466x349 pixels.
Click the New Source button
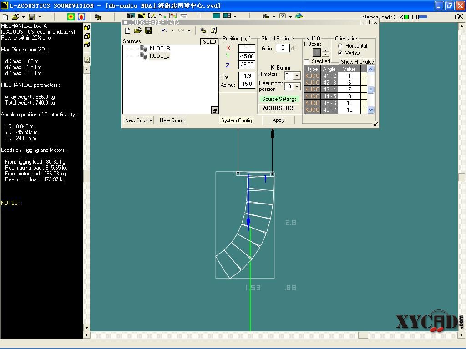pos(138,120)
